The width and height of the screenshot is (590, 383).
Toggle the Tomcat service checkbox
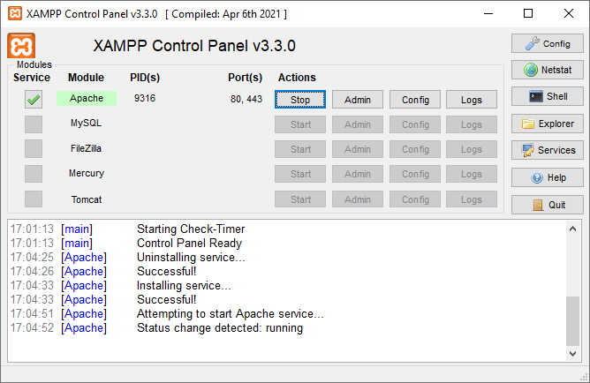(34, 199)
